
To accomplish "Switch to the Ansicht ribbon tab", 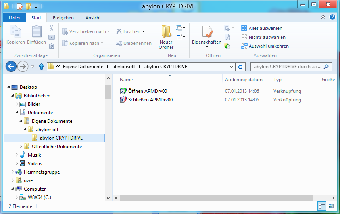I will coord(93,18).
